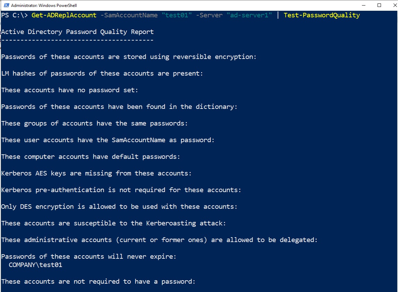The width and height of the screenshot is (398, 292).
Task: Minimize the PowerShell window
Action: tap(363, 5)
